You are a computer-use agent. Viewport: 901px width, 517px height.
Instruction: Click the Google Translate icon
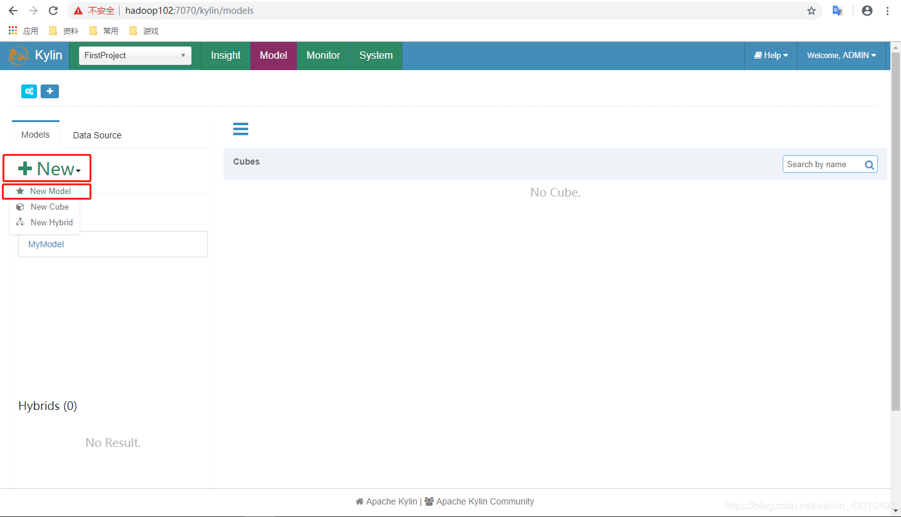pos(837,11)
